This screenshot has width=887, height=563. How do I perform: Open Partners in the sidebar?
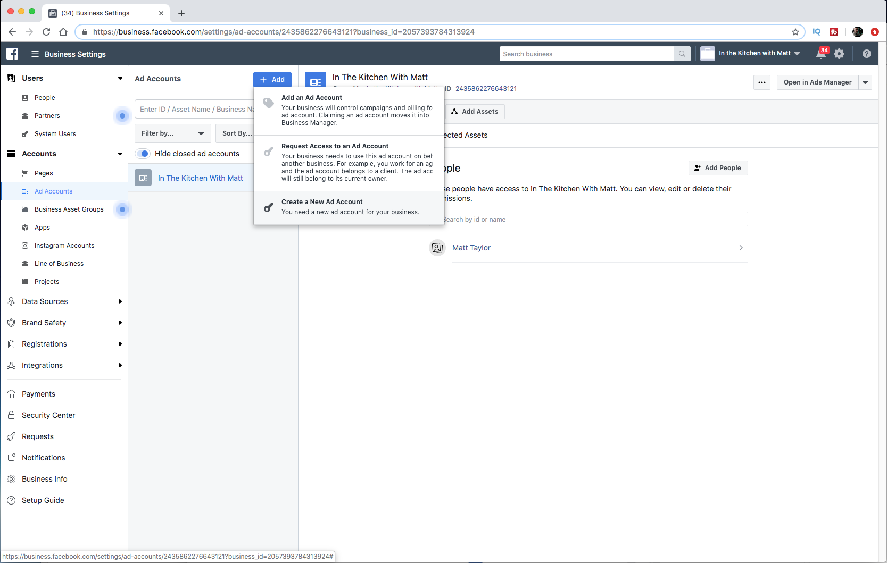(x=47, y=116)
